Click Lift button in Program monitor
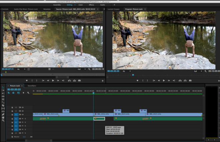This screenshot has width=220, height=142. pos(180,80)
